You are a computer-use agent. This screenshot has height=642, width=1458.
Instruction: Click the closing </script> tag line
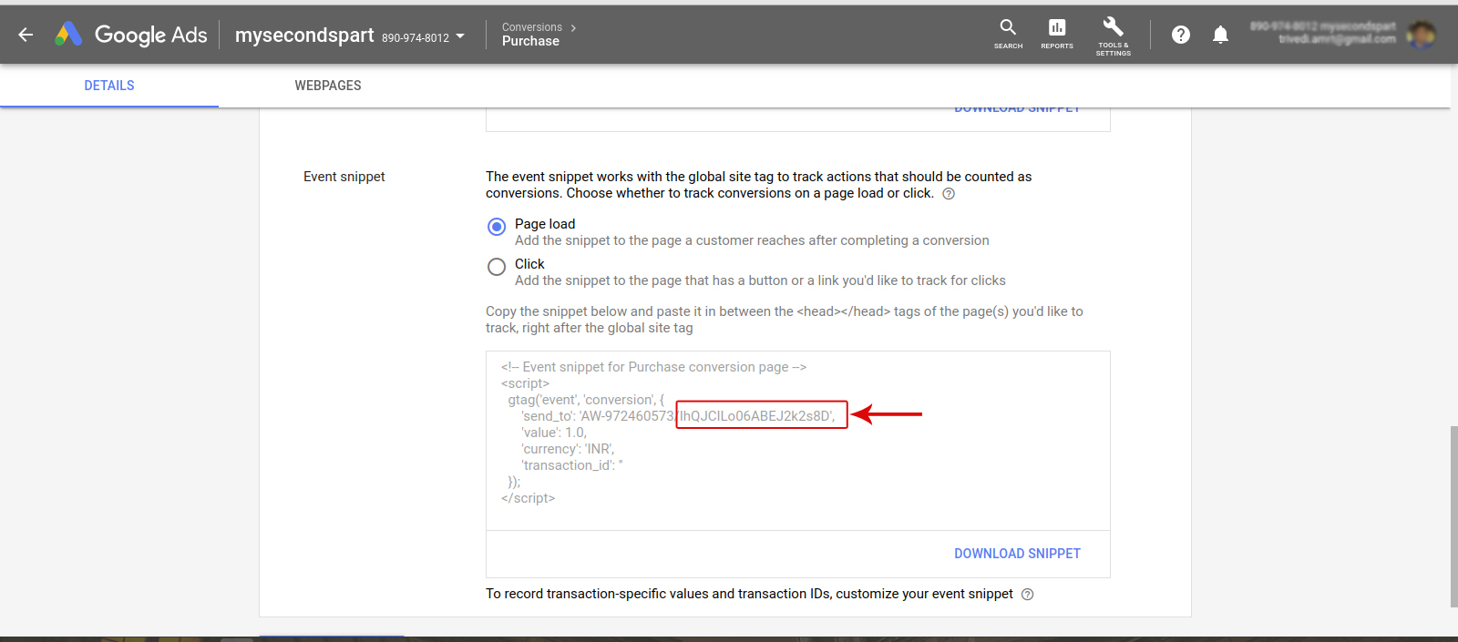(528, 498)
